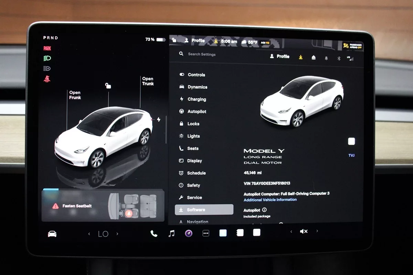This screenshot has height=275, width=413.
Task: Click the Autopilot info circle icon
Action: [264, 210]
